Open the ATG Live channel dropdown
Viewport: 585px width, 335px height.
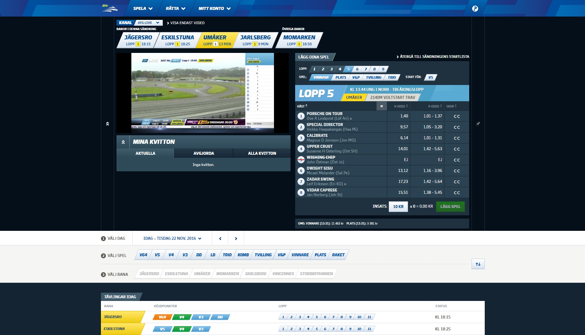tap(148, 23)
